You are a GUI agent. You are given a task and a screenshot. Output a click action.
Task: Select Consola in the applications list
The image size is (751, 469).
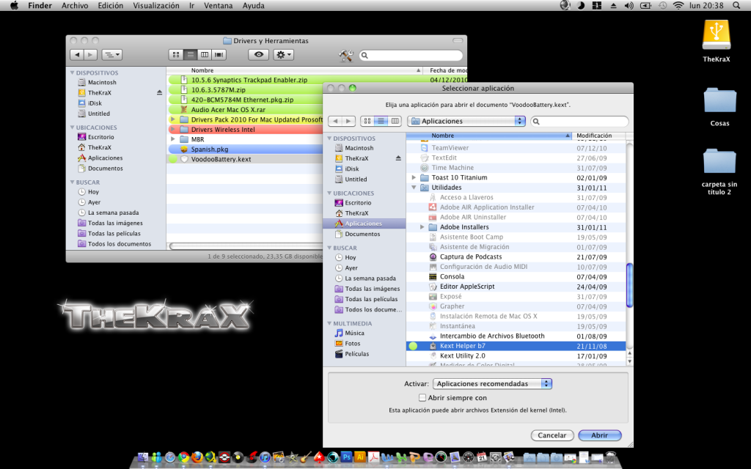(516, 276)
